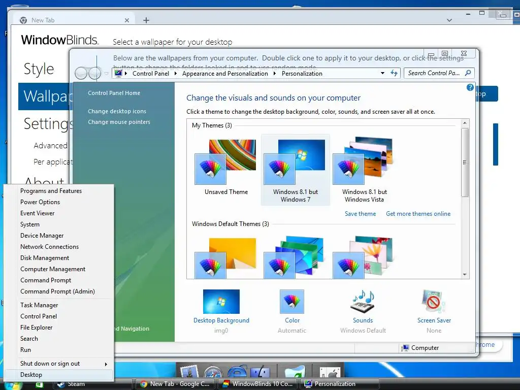Open the Mail stamp icon in dock
Image resolution: width=520 pixels, height=390 pixels.
tap(189, 371)
